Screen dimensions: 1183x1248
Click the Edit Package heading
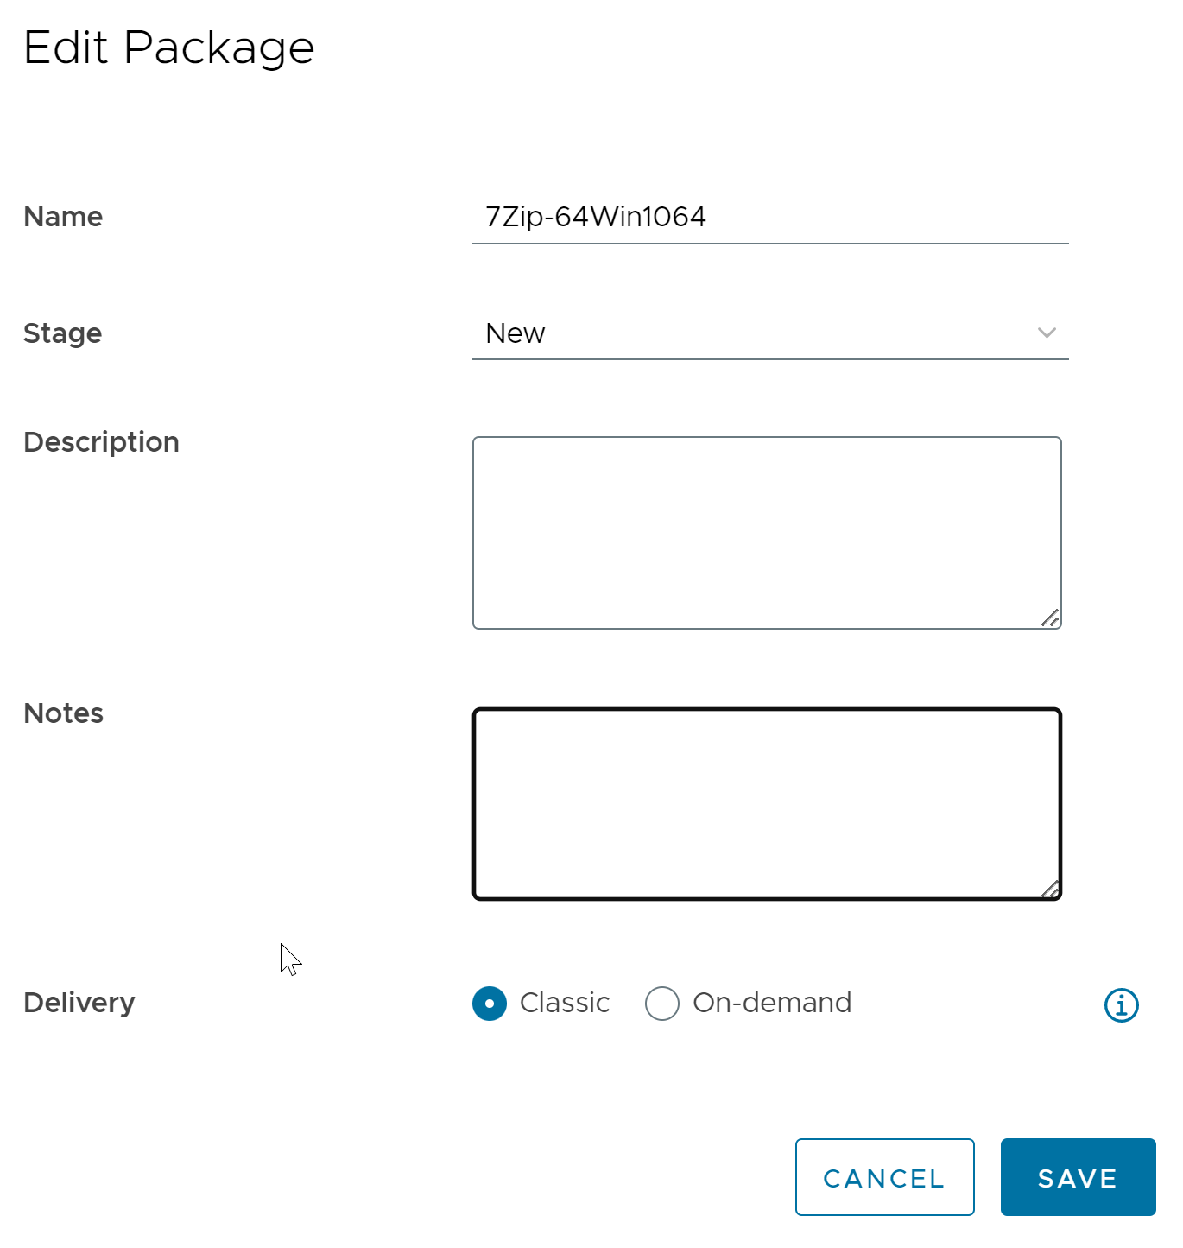pyautogui.click(x=169, y=48)
